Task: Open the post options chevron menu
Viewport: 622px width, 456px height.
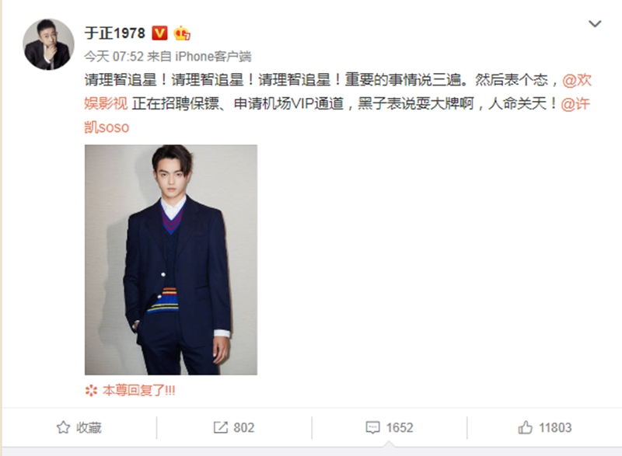Action: [x=594, y=24]
